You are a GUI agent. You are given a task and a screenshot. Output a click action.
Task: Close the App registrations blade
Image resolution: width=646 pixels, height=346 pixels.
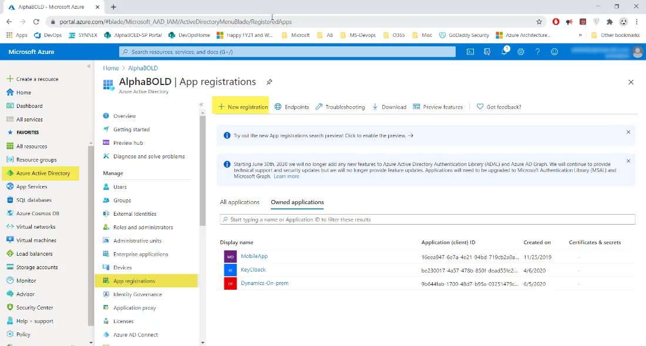pyautogui.click(x=631, y=82)
